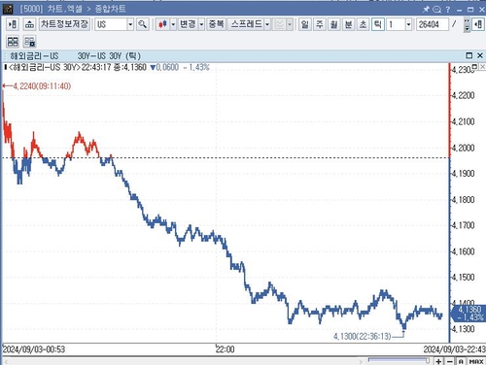486x365 pixels.
Task: Click the zoom slider at the bottom right
Action: (x=399, y=360)
